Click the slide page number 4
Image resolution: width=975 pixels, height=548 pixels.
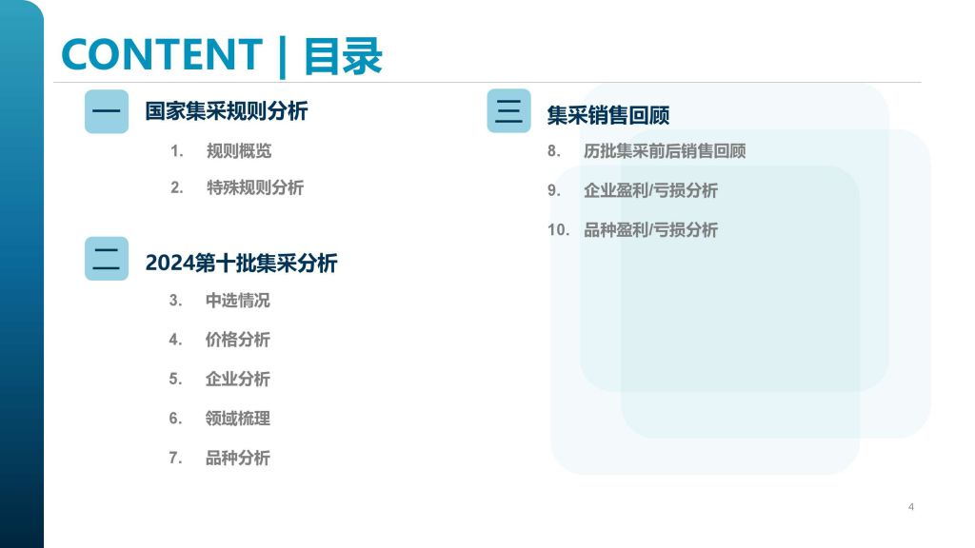[911, 506]
